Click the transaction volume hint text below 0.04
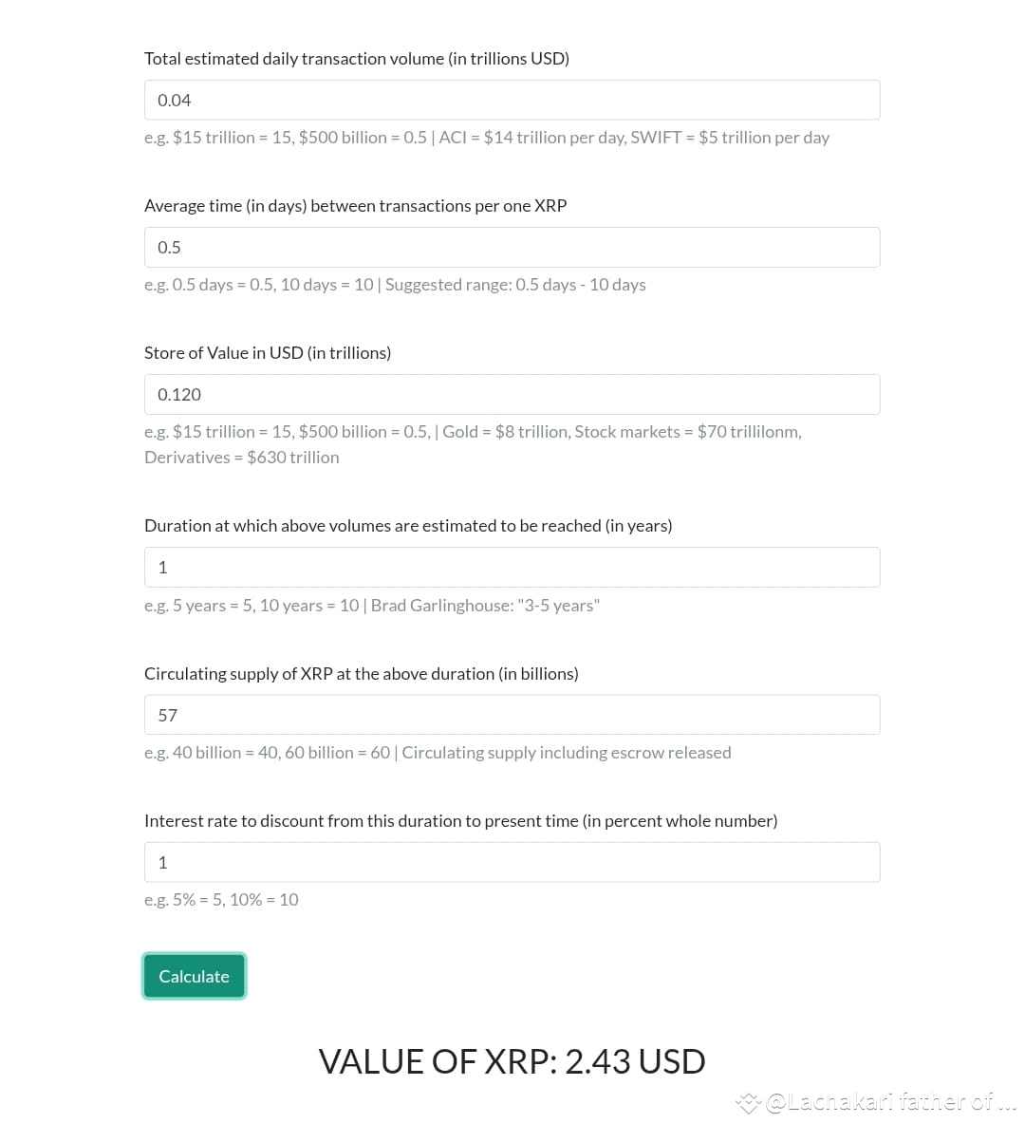Image resolution: width=1025 pixels, height=1123 pixels. [x=487, y=137]
